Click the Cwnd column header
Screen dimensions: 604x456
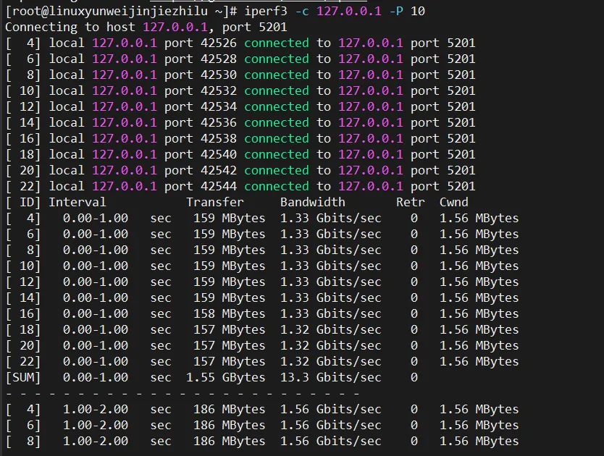point(454,202)
